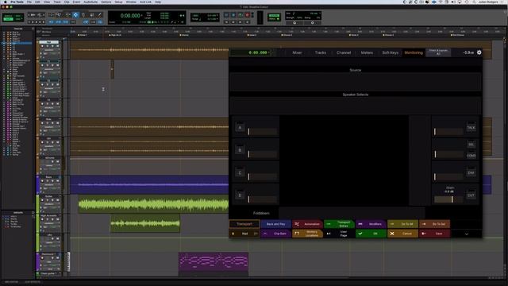Toggle speaker select C

tap(240, 173)
